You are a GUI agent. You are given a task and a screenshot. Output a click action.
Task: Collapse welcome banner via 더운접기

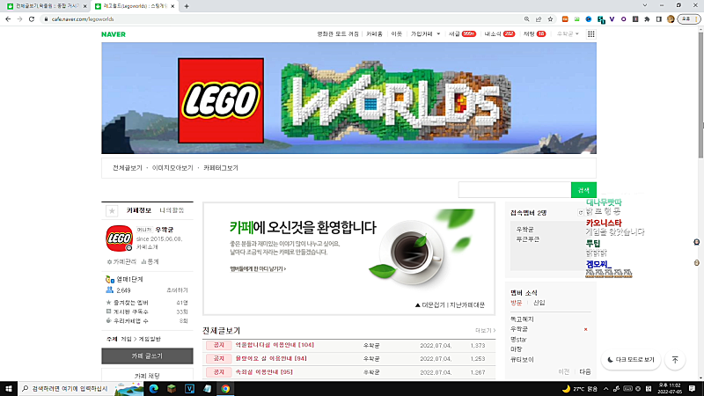pos(430,304)
